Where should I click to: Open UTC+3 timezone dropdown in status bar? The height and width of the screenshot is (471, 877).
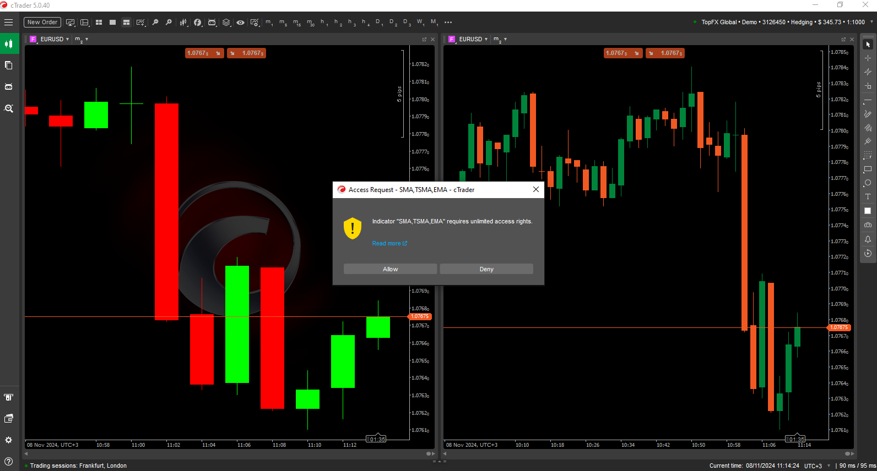pos(829,466)
